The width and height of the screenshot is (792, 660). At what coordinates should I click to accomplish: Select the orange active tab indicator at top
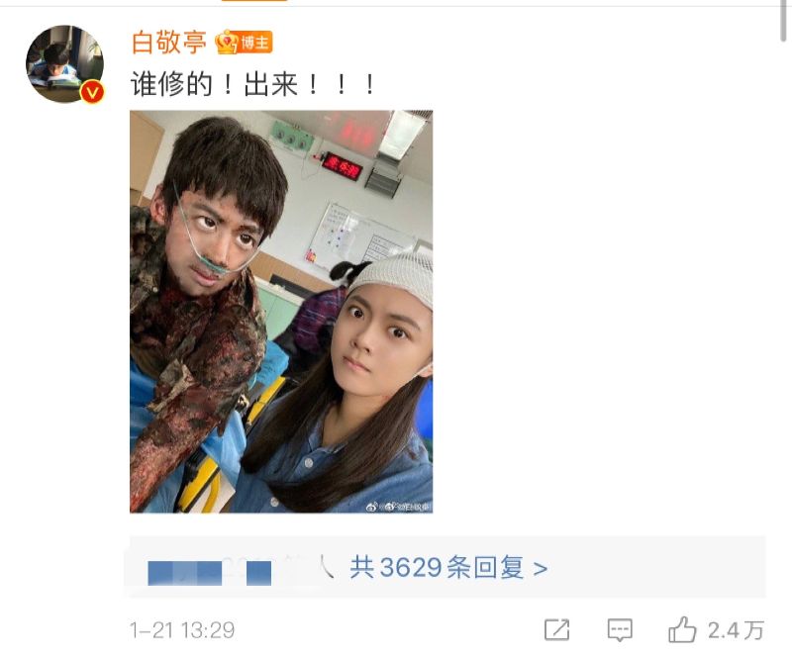click(254, 1)
